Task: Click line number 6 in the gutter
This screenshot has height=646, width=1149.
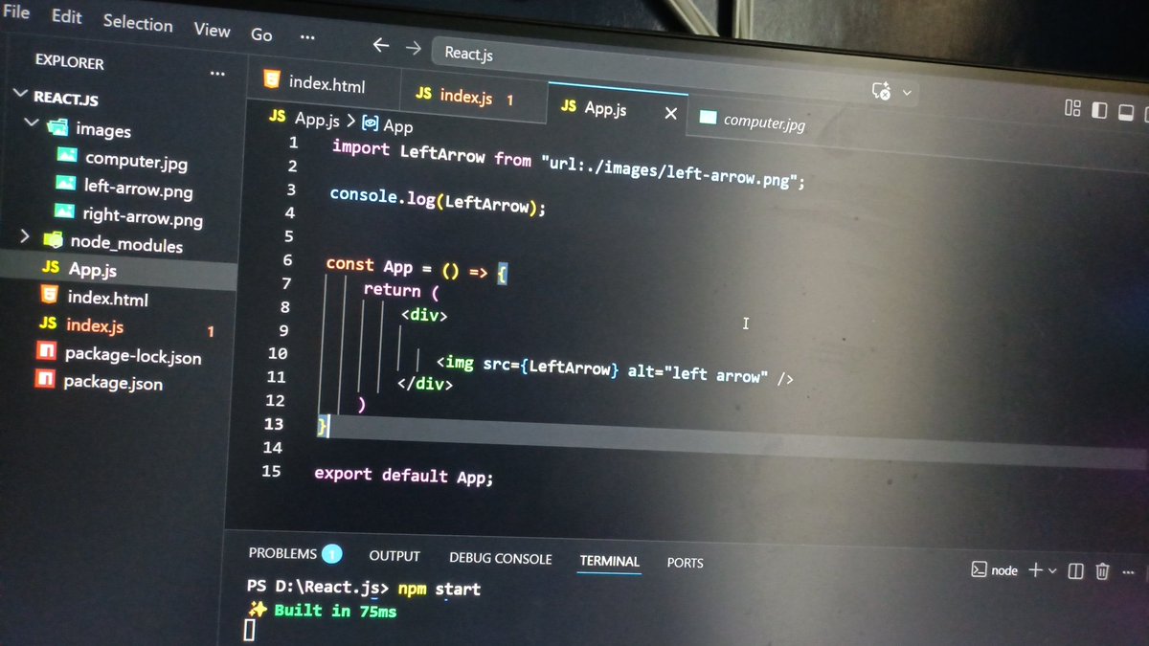Action: (286, 260)
